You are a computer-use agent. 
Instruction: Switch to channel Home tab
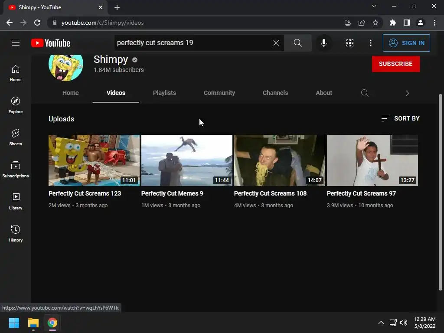71,93
